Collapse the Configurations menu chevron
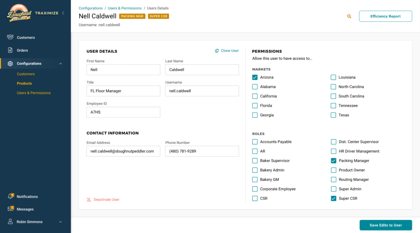This screenshot has width=420, height=233. [61, 63]
